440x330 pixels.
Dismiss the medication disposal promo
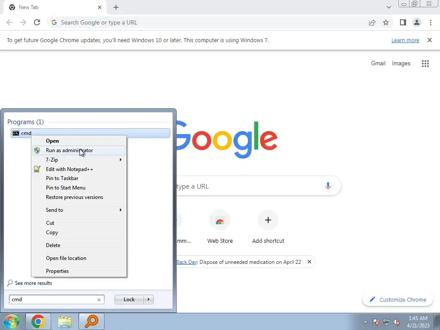tap(309, 262)
